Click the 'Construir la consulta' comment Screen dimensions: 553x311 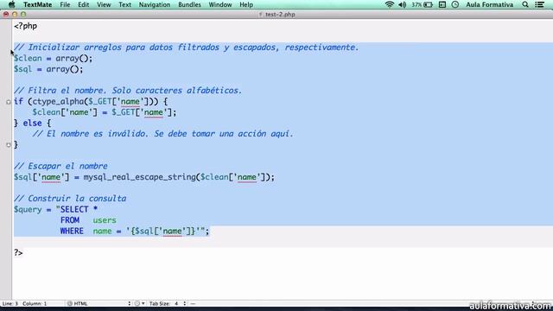[x=70, y=199]
